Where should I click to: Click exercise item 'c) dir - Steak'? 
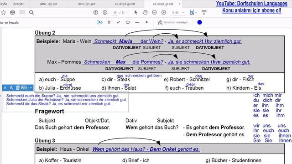115,79
